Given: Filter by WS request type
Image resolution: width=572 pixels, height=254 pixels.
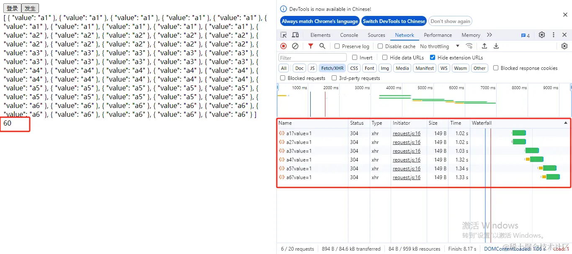Looking at the screenshot, I should point(444,68).
